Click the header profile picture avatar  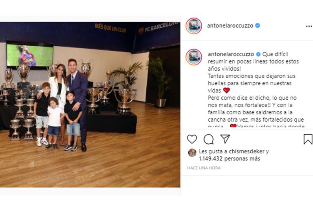coord(194,26)
